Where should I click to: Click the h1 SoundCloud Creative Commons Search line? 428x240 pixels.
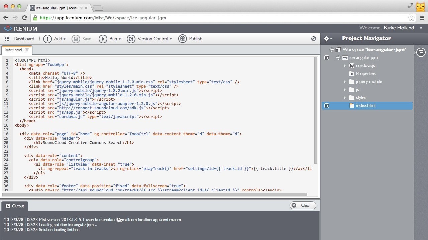point(84,143)
